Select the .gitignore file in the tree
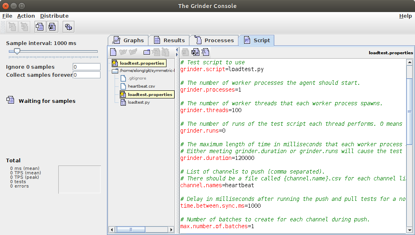The width and height of the screenshot is (415, 235). coord(134,78)
